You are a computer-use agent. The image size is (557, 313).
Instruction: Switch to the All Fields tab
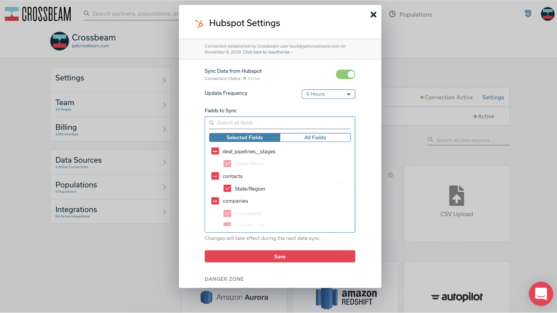(315, 138)
